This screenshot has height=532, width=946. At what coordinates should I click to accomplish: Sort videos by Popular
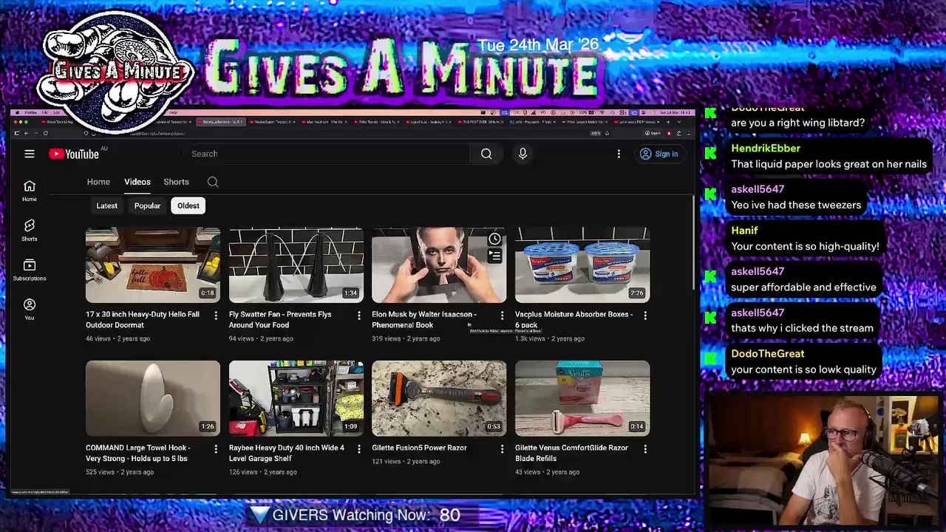(147, 205)
